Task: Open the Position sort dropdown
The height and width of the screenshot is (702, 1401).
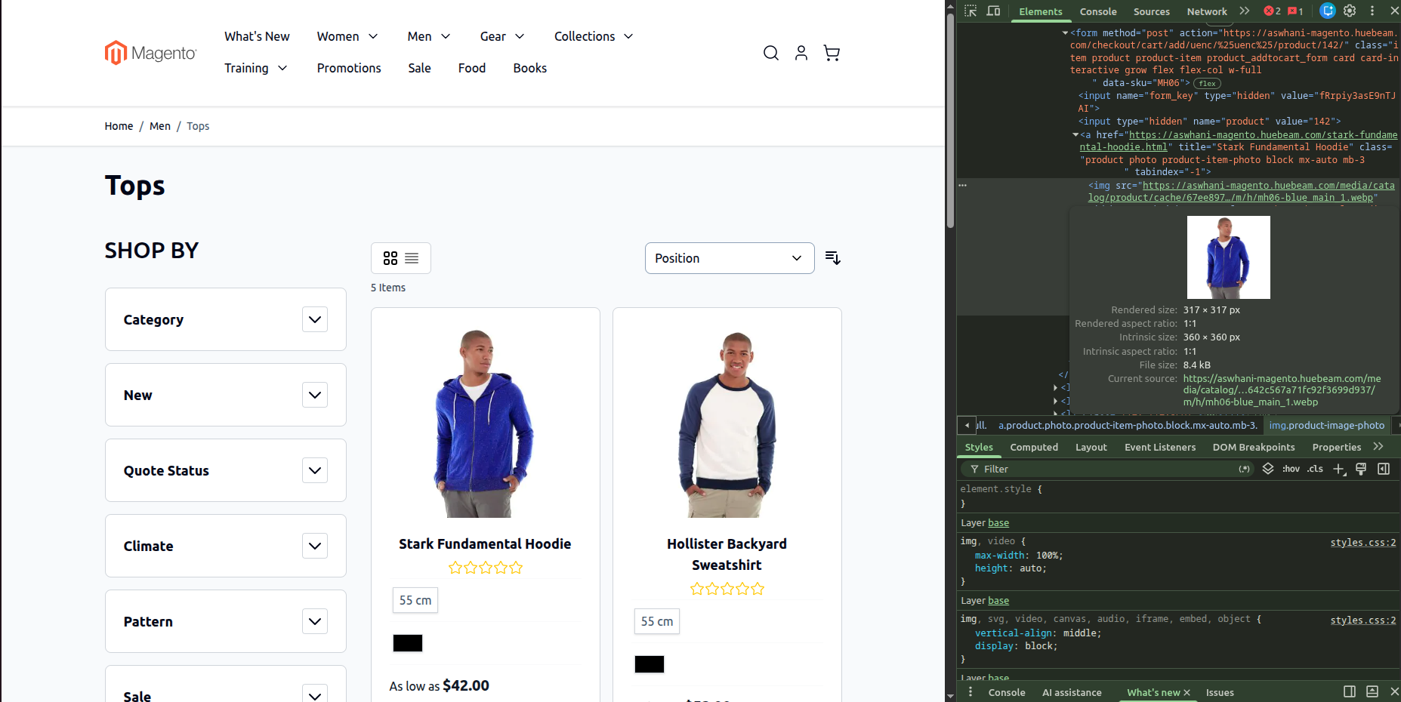Action: click(730, 258)
